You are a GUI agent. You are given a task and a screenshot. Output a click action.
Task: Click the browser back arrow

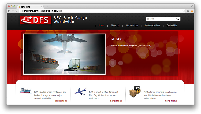(x=9, y=11)
